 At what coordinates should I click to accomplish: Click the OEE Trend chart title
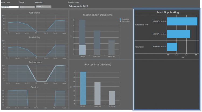click(x=35, y=13)
